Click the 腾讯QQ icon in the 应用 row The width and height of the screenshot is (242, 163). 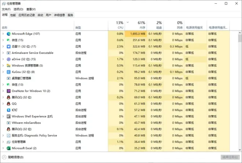[x=8, y=97]
